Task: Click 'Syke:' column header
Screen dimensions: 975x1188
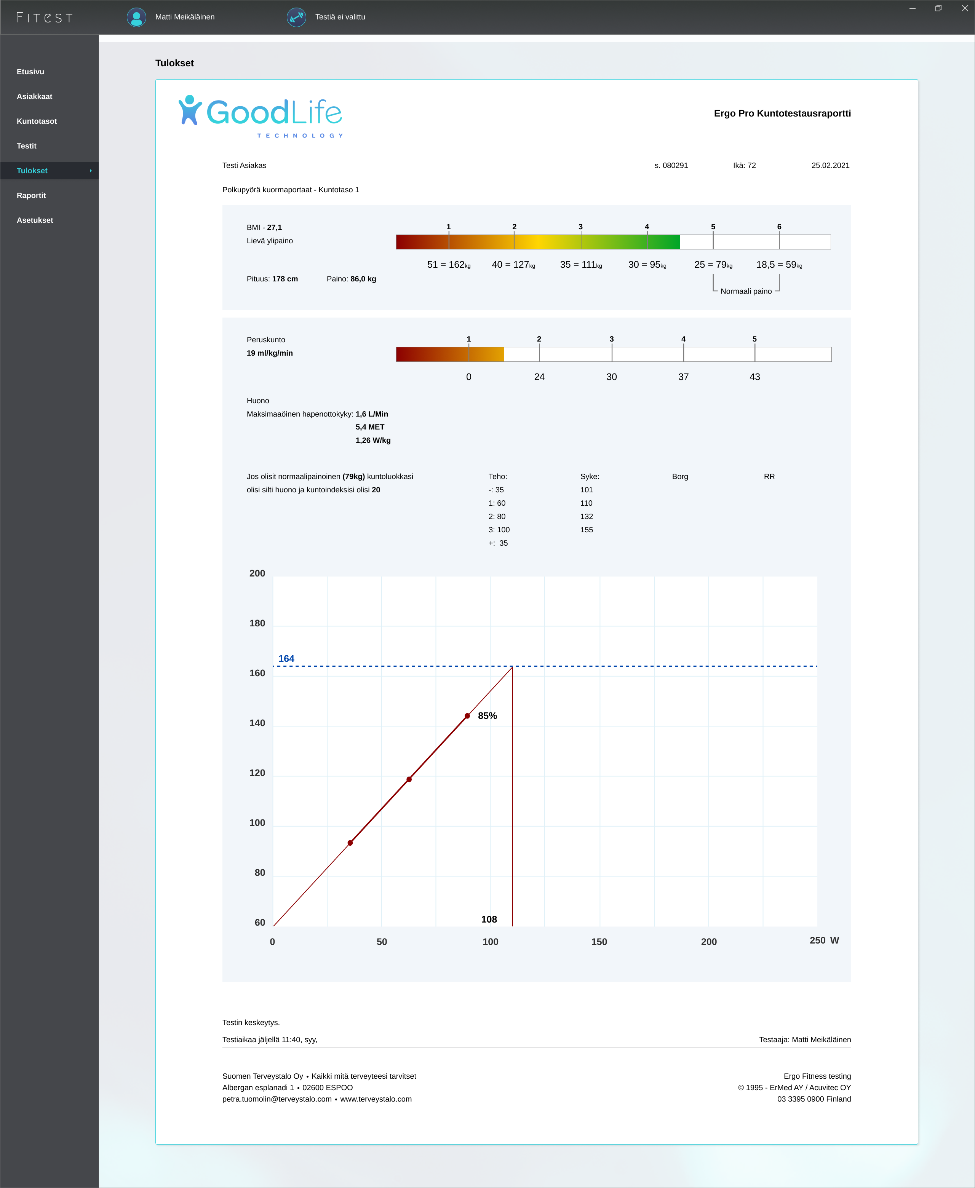Action: click(x=590, y=476)
